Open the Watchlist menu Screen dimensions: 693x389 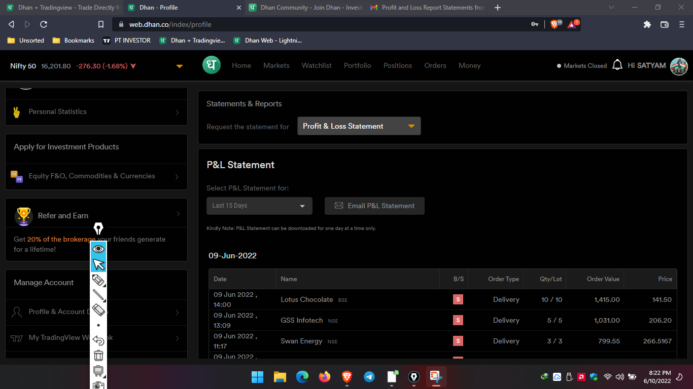click(x=317, y=65)
